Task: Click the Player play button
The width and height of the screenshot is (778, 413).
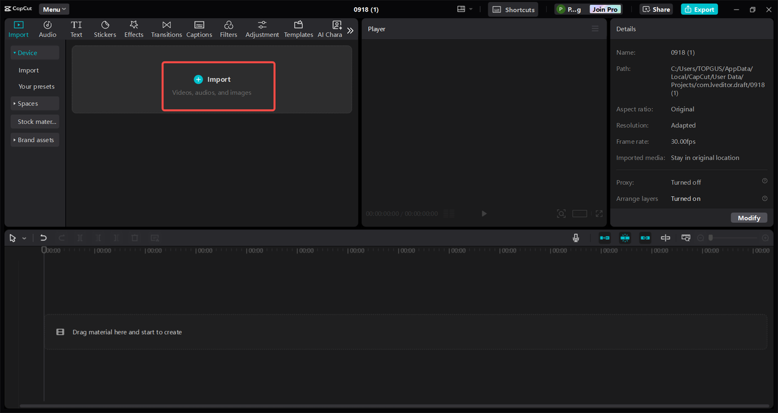Action: pyautogui.click(x=484, y=214)
